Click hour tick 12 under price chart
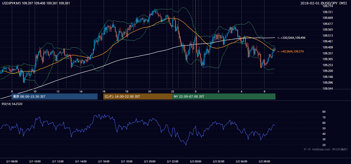 click(58, 91)
